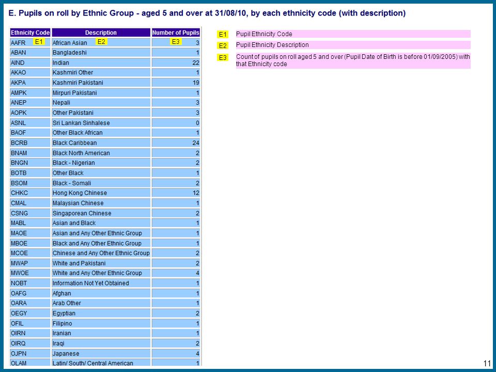Select the AAFR ethnicity code cell
496x372 pixels.
(30, 43)
